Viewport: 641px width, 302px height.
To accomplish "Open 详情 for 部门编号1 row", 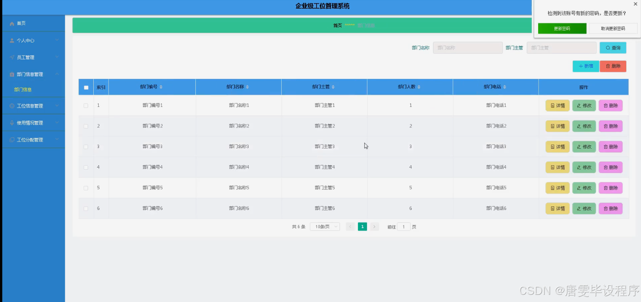I will click(558, 106).
